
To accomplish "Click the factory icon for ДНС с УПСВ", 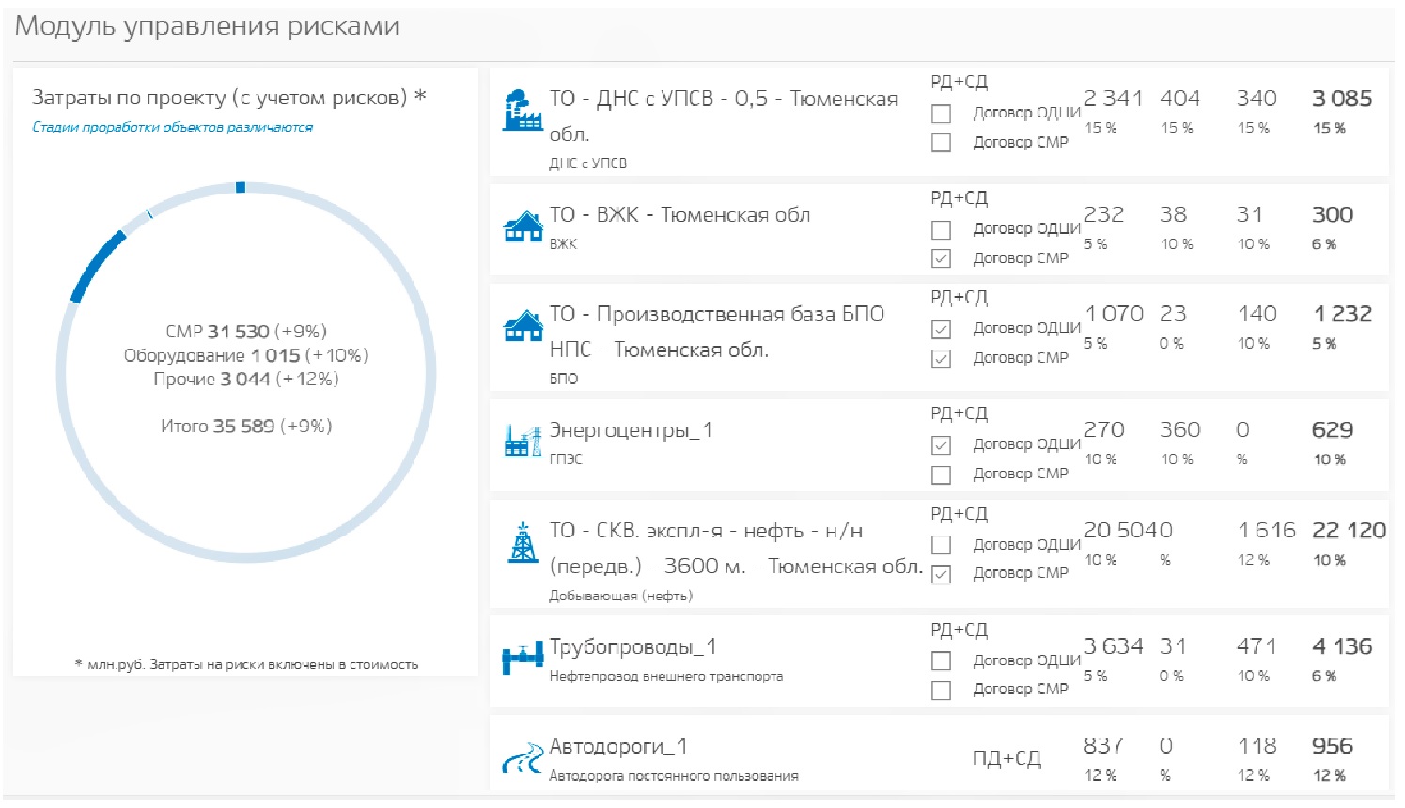I will click(523, 110).
